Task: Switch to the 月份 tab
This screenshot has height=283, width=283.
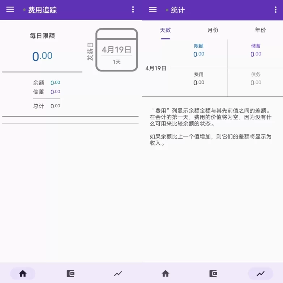Action: [x=213, y=30]
